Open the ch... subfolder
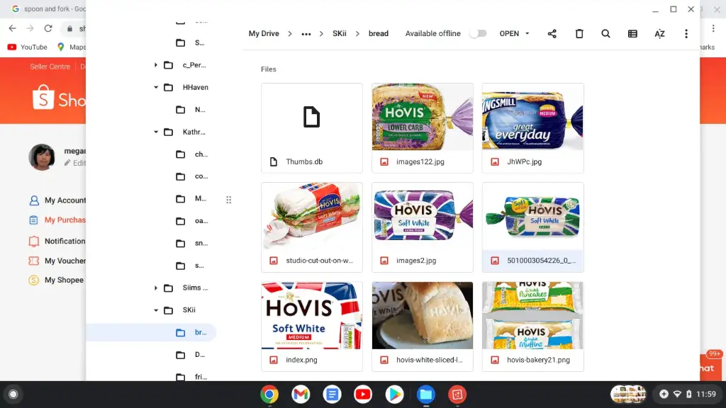Viewport: 726px width, 408px height. point(192,154)
